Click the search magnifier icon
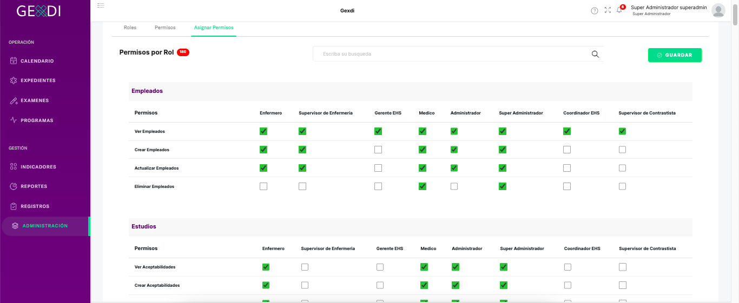The width and height of the screenshot is (739, 303). (595, 54)
